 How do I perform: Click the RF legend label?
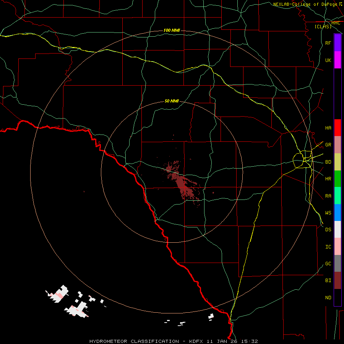click(328, 43)
